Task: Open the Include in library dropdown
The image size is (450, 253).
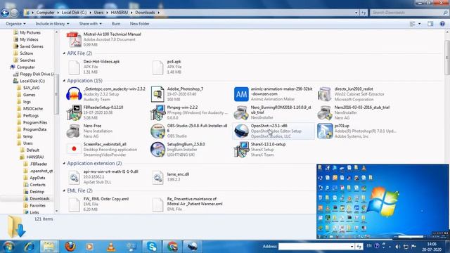Action: 52,24
